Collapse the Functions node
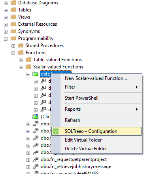The width and height of the screenshot is (153, 174). pos(13,53)
